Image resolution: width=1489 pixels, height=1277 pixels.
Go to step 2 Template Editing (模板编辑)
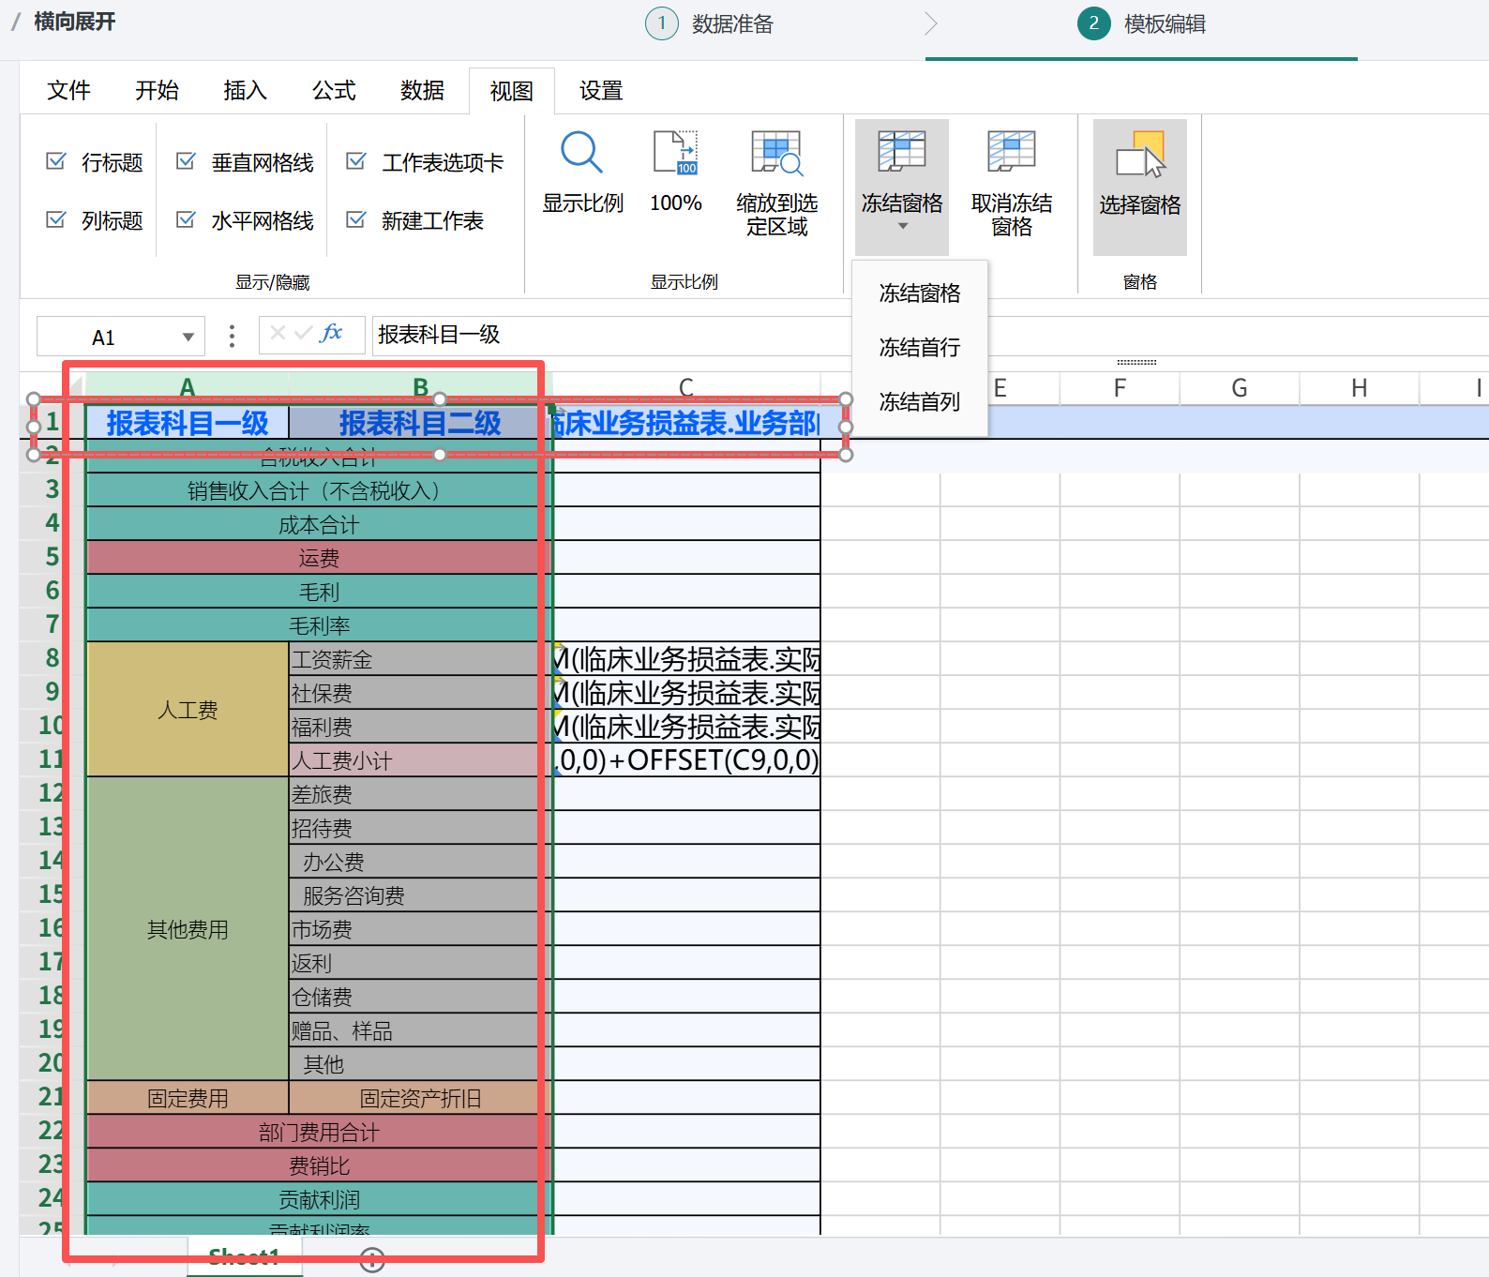click(x=1142, y=24)
